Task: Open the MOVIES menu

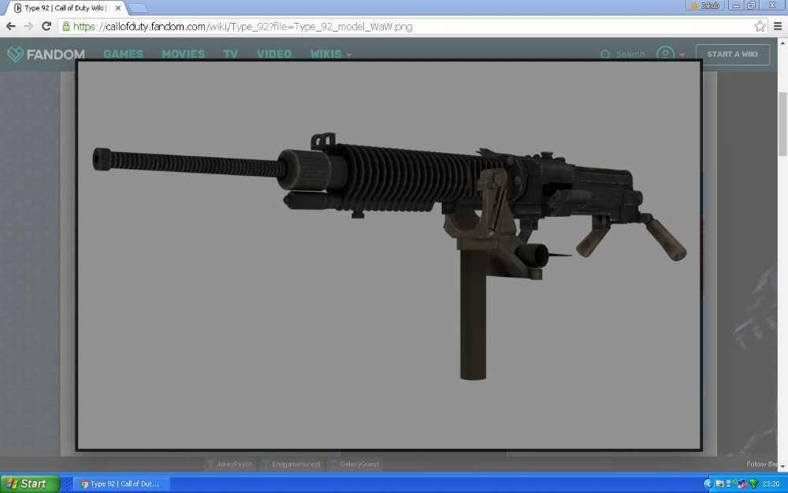Action: point(184,54)
